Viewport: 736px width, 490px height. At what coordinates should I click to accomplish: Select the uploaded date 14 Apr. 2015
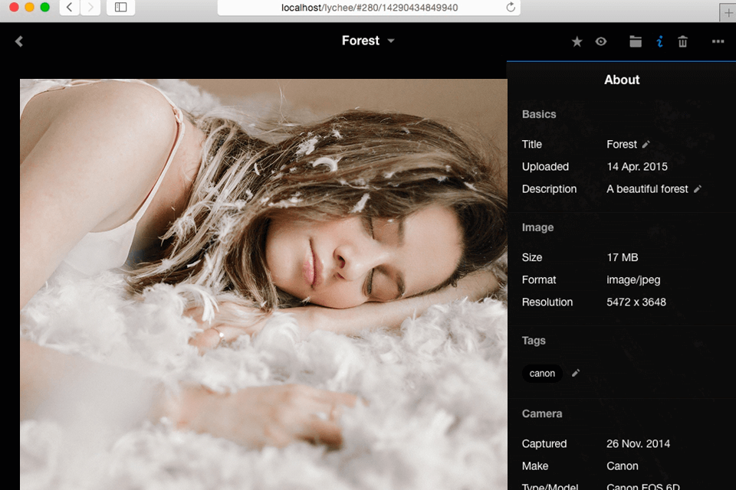point(637,166)
